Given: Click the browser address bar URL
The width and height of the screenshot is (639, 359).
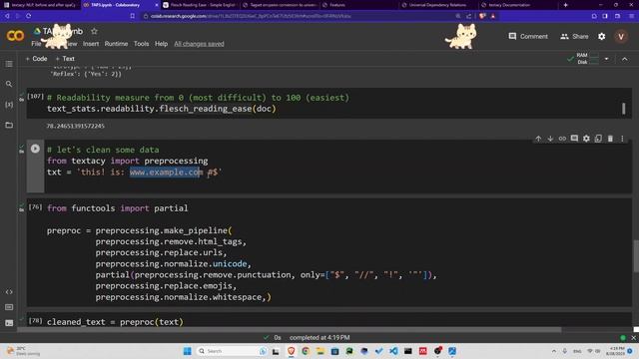Looking at the screenshot, I should [251, 16].
